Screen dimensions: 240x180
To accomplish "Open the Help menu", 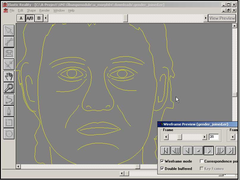I will coord(71,10).
